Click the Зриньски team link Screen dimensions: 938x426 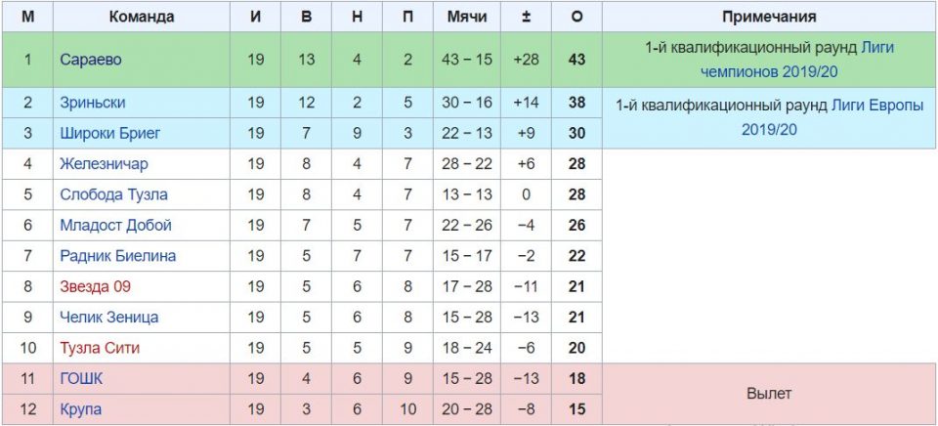92,103
